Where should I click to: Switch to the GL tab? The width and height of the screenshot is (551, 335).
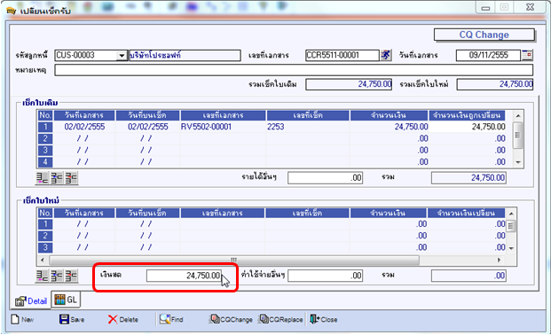click(x=66, y=300)
